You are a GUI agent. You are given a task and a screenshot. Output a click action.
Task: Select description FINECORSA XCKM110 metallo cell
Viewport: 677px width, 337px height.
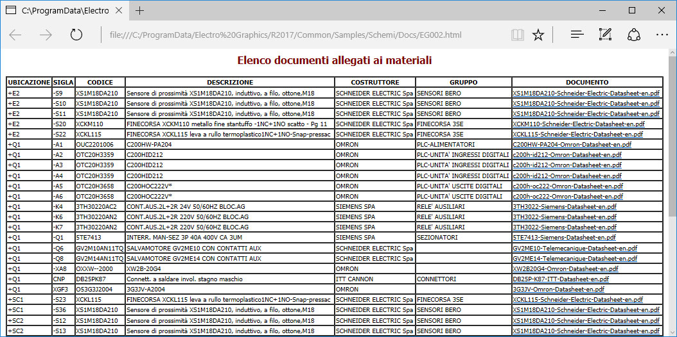click(230, 124)
